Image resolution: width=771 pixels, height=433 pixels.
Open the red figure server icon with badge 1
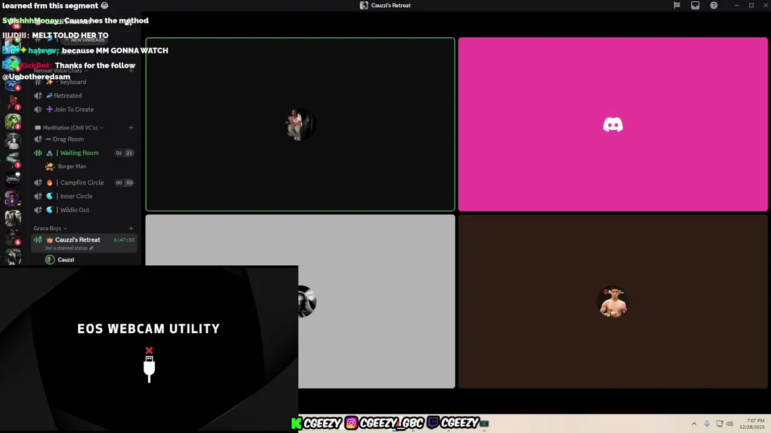click(13, 102)
